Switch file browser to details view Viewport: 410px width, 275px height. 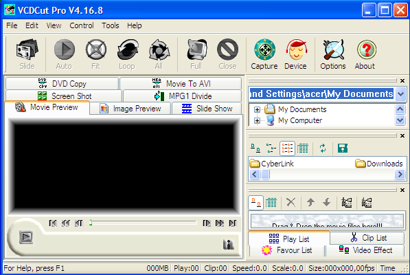click(303, 148)
